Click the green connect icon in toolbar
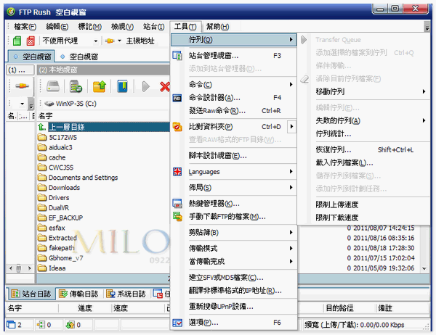This screenshot has height=335, width=436. [17, 41]
